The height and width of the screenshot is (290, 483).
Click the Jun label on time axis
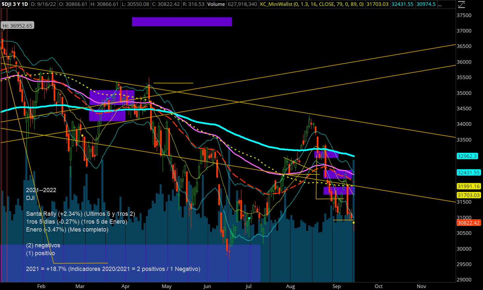click(x=207, y=286)
